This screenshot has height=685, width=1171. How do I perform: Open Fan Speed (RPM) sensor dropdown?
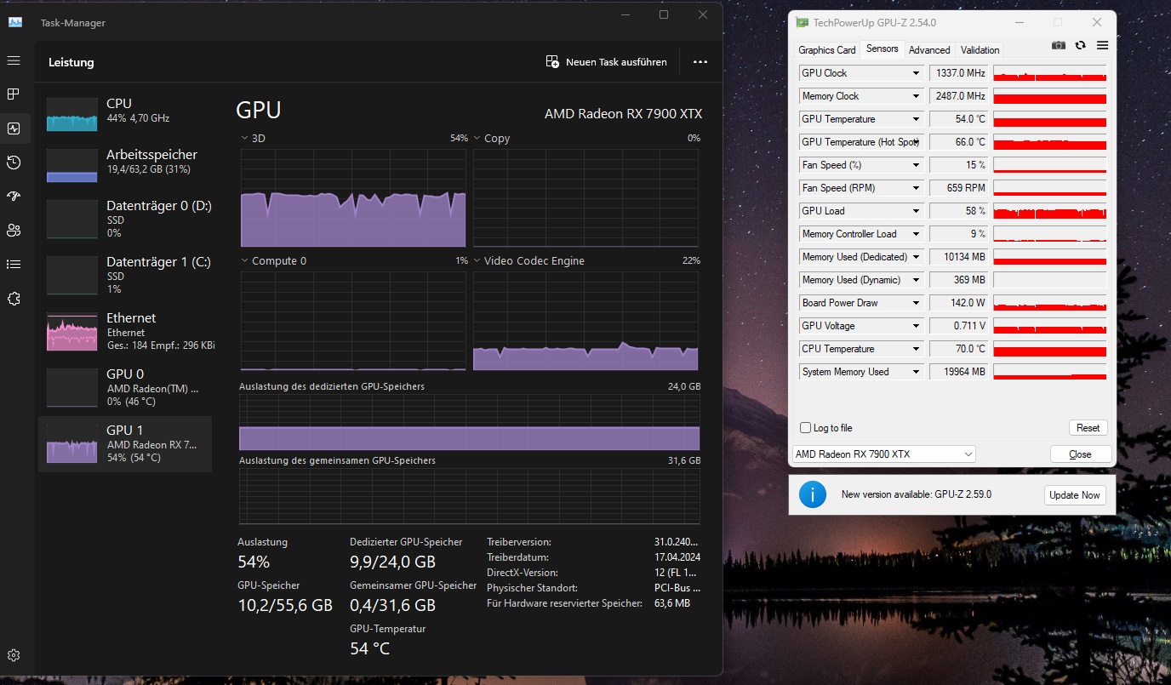point(917,188)
